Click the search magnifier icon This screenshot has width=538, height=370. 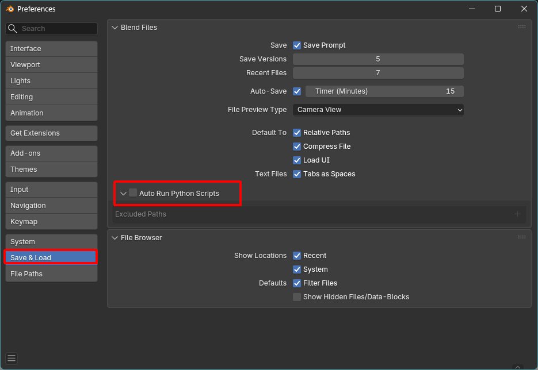pyautogui.click(x=12, y=28)
